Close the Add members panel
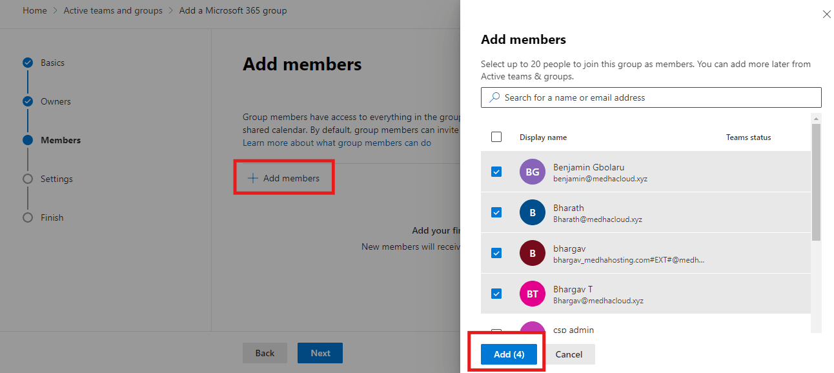The height and width of the screenshot is (373, 834). click(826, 14)
